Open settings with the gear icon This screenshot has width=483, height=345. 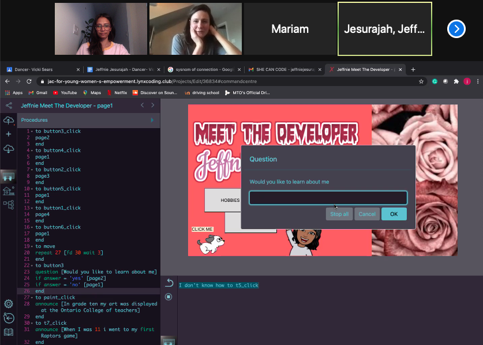tap(8, 303)
